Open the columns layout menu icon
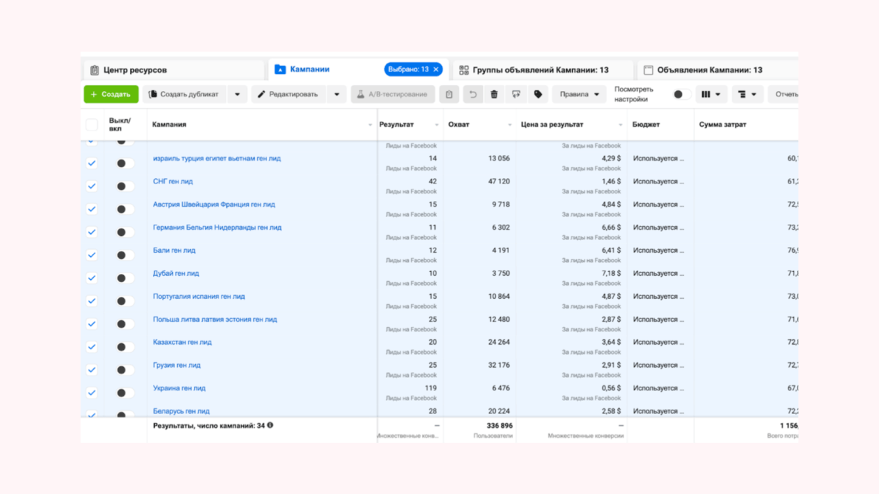Image resolution: width=879 pixels, height=494 pixels. coord(710,94)
